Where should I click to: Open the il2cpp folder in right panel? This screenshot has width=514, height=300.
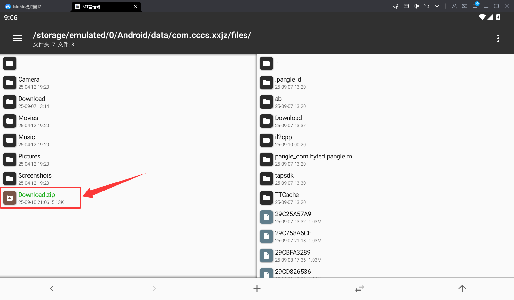(x=386, y=140)
